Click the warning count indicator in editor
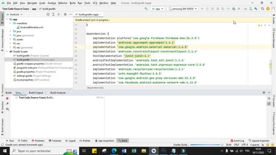The image size is (276, 155). (260, 25)
